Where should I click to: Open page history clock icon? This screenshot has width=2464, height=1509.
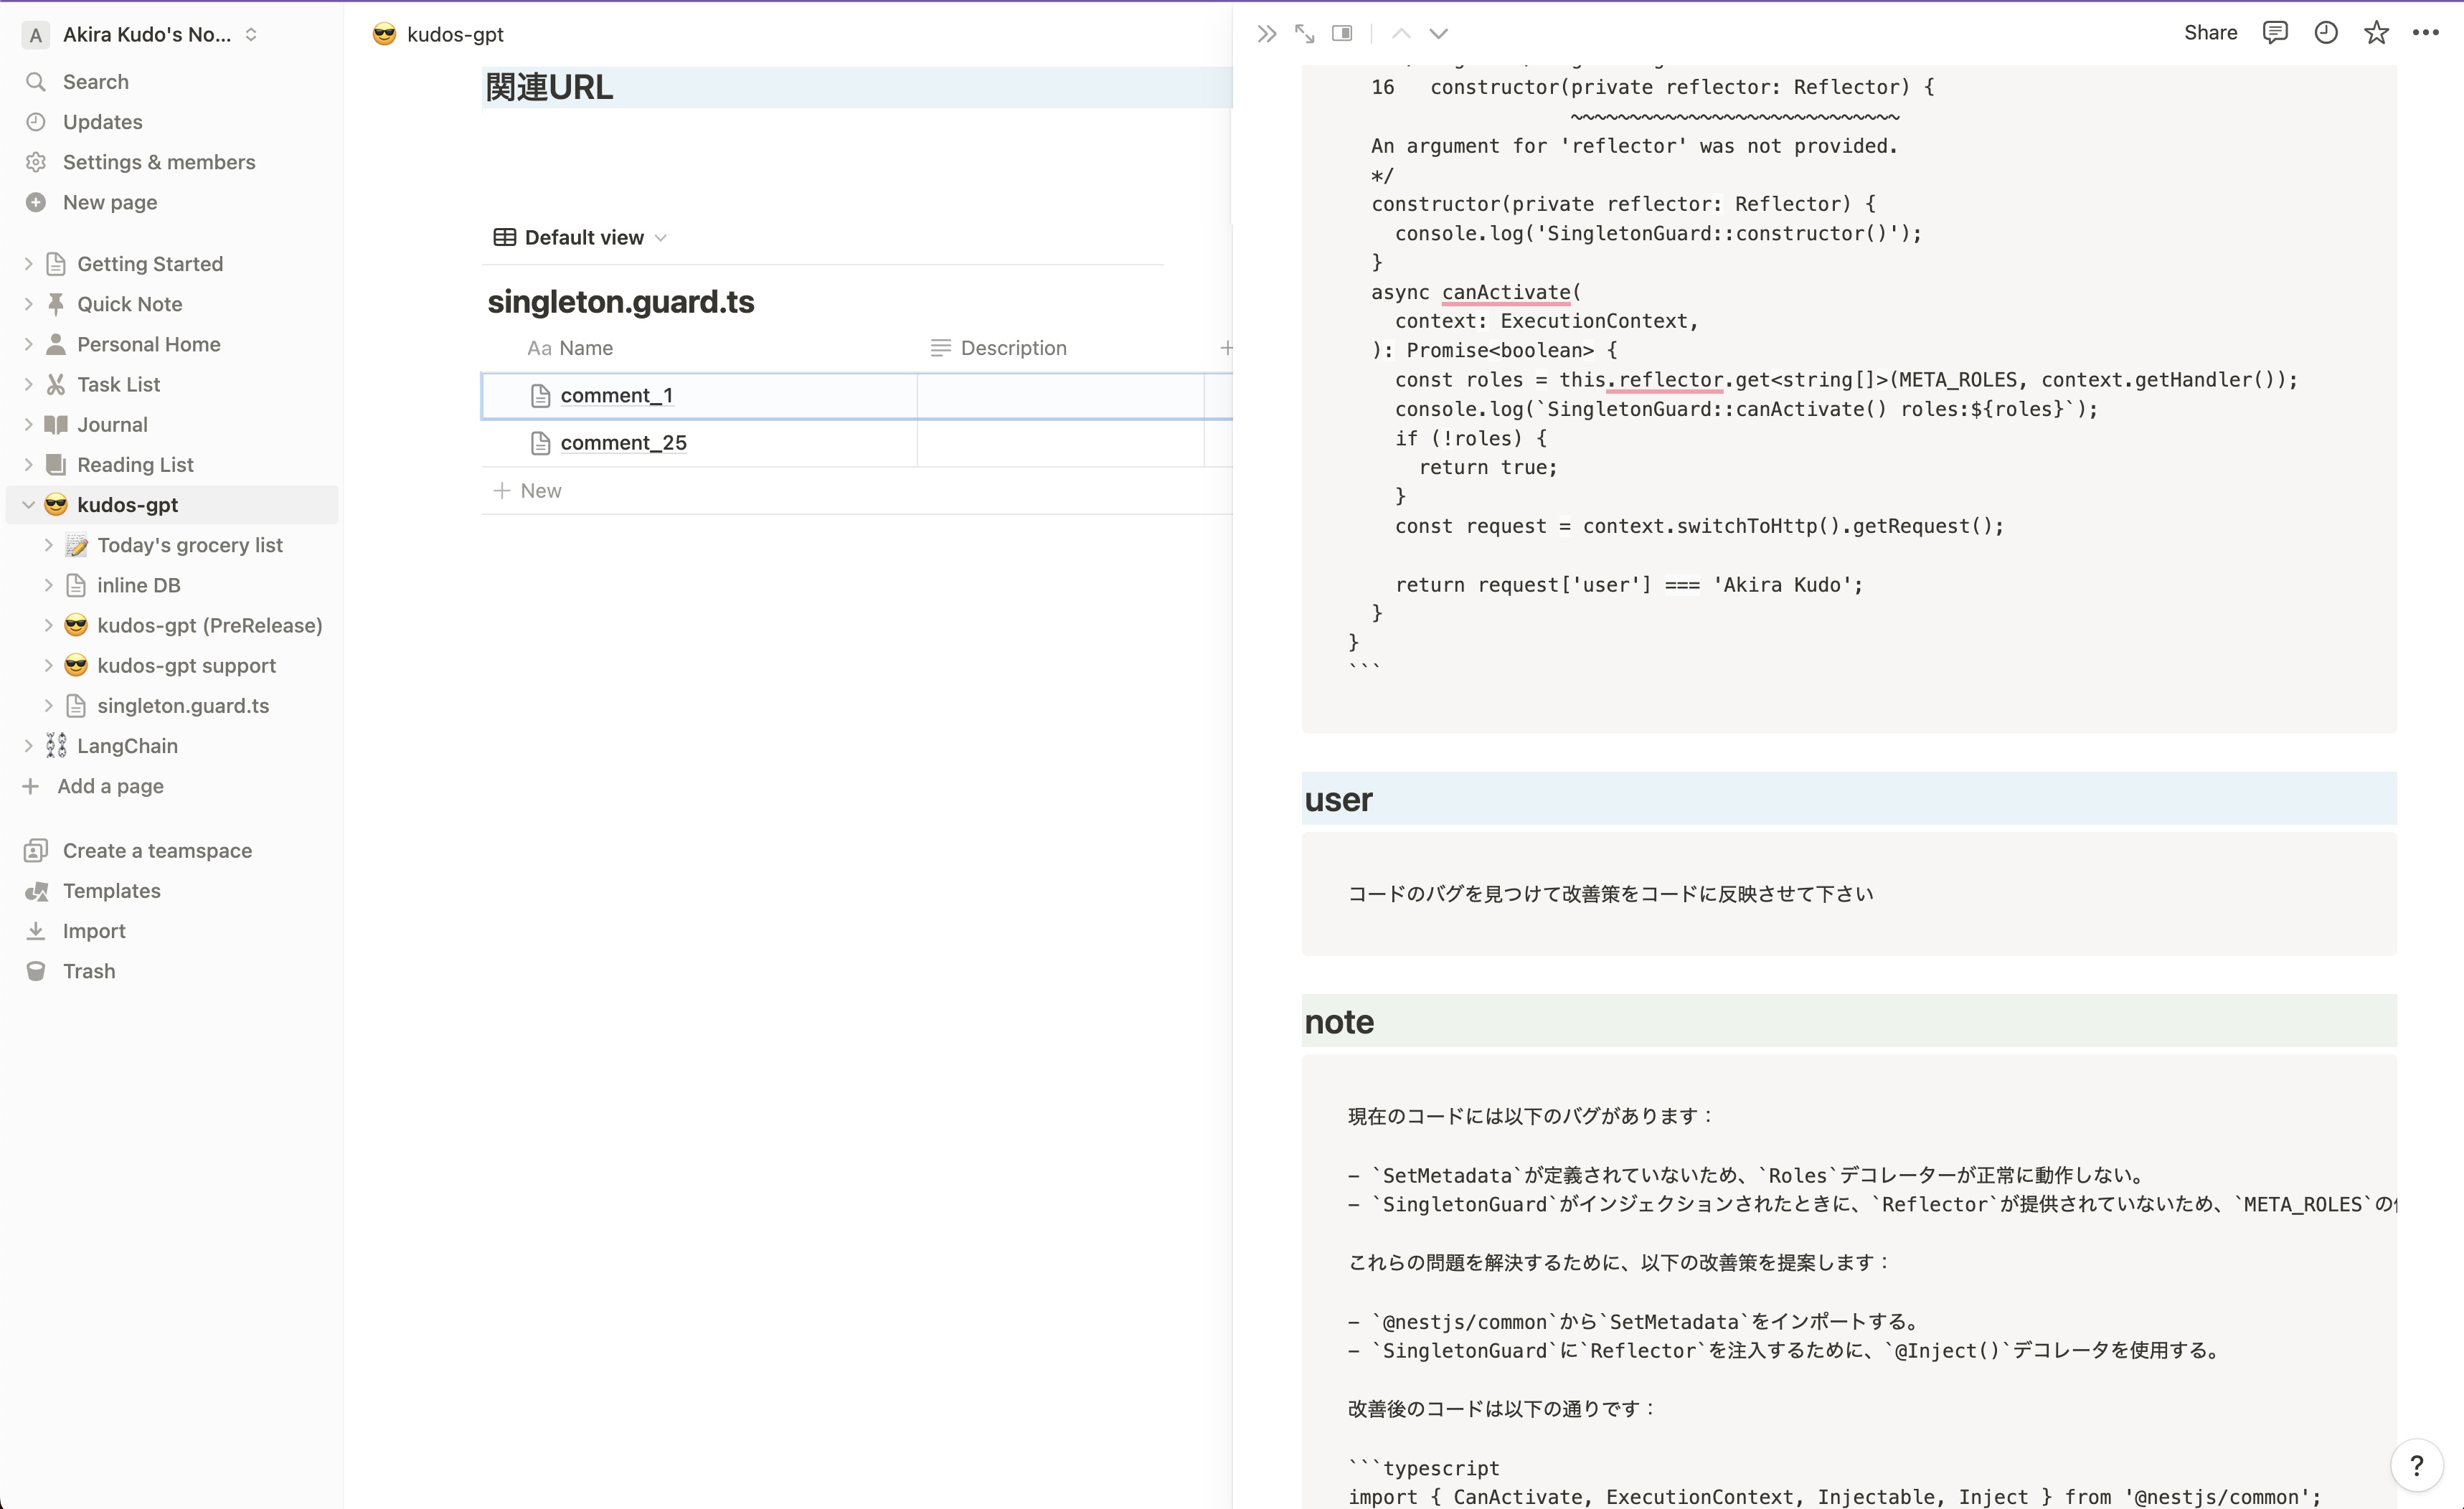pos(2326,33)
